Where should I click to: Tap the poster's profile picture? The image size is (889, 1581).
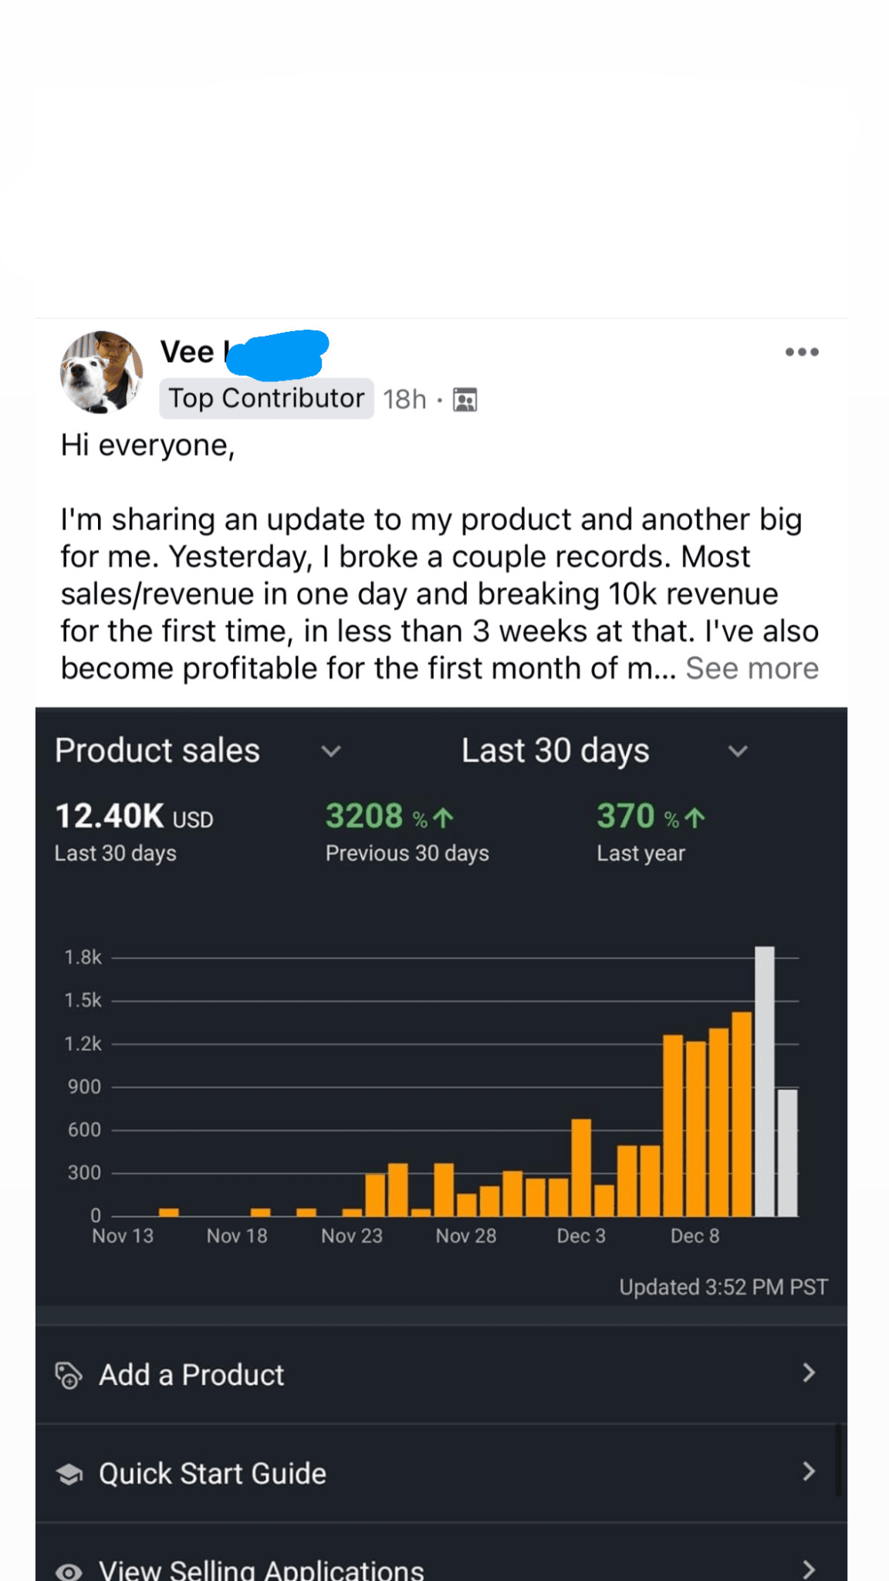pos(101,372)
